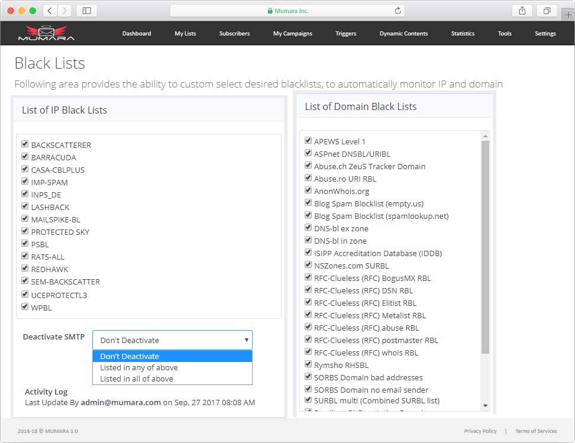The image size is (575, 443).
Task: Disable the SORBS Domain bad addresses entry
Action: click(308, 377)
